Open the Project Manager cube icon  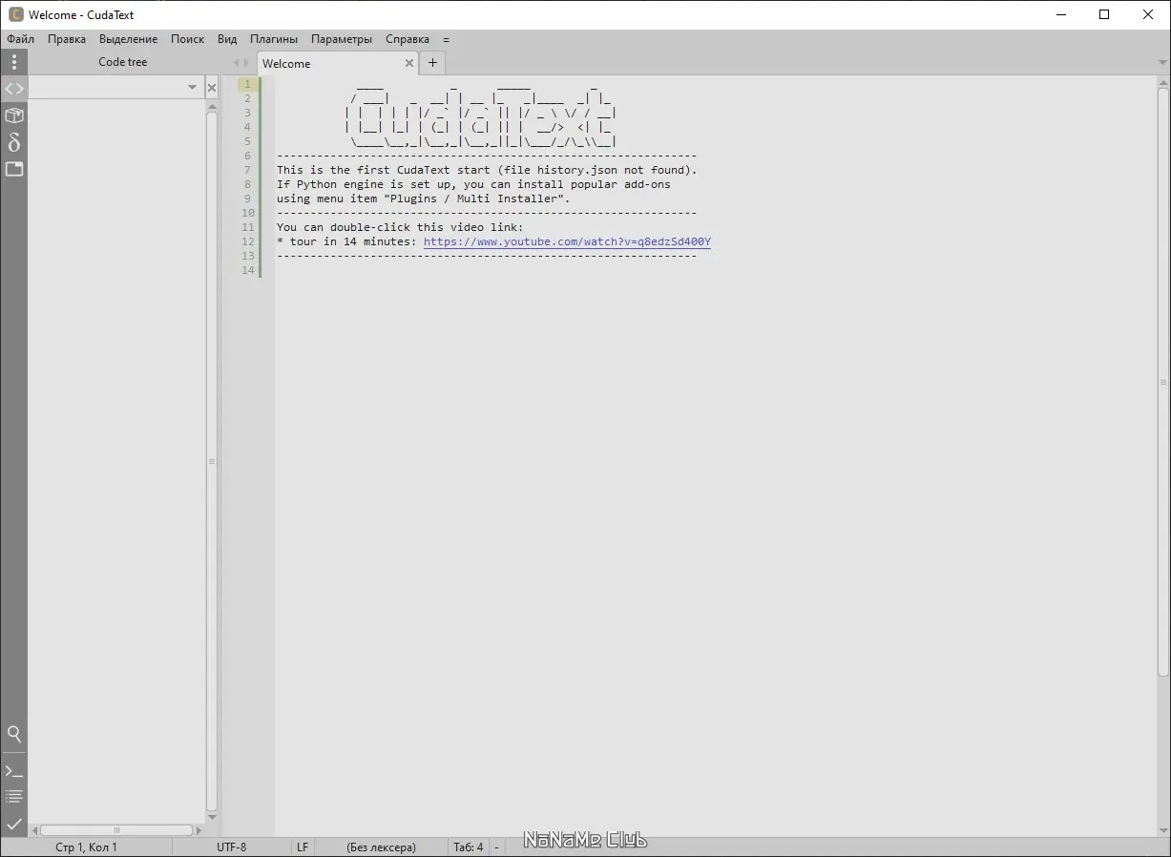14,115
